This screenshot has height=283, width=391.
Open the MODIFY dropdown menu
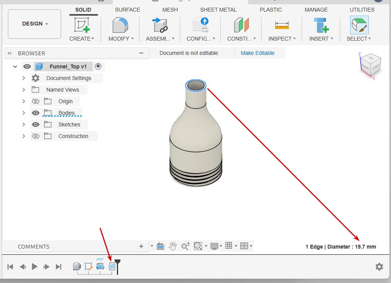(x=121, y=39)
